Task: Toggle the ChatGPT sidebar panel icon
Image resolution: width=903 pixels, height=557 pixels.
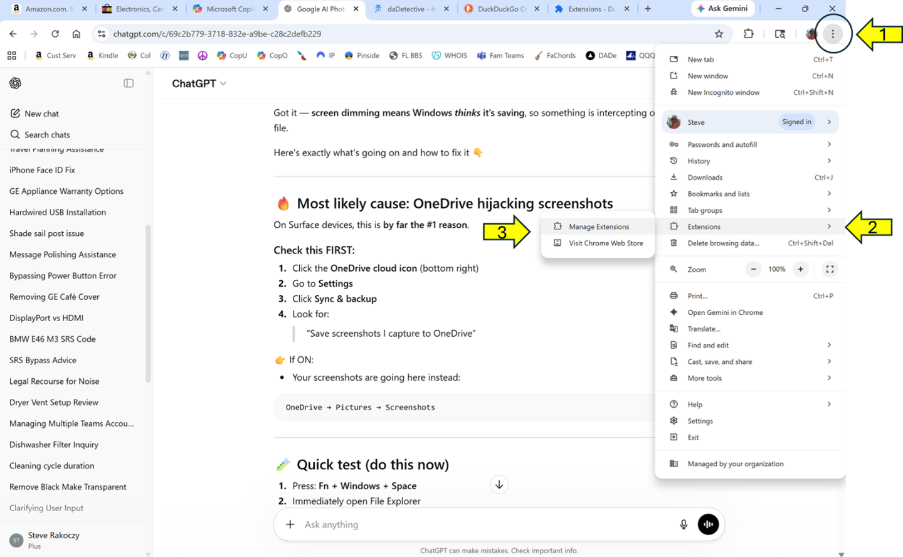Action: click(129, 83)
